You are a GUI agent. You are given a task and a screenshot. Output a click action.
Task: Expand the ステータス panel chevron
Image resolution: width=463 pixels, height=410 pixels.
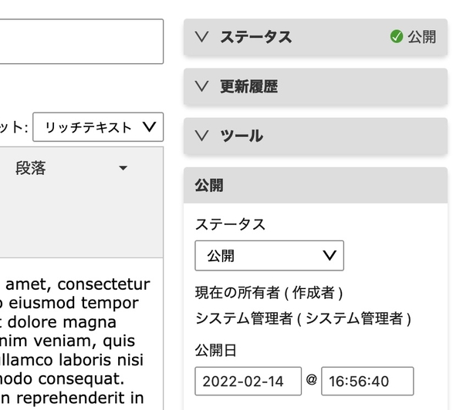[202, 37]
